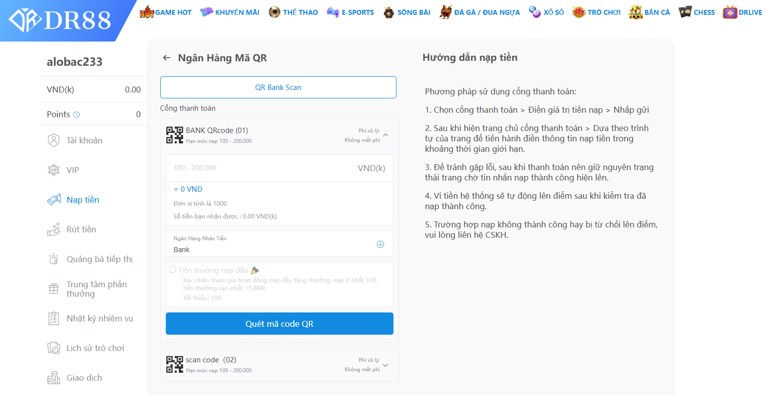Open Quảng bá tiếp thị page
The image size is (779, 395).
click(x=99, y=259)
